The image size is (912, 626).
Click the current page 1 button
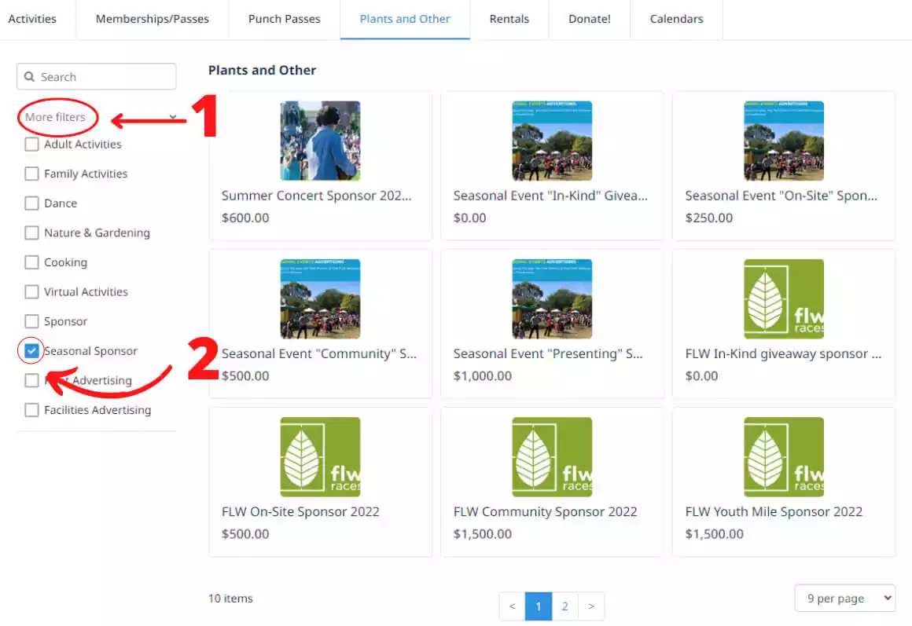[538, 606]
